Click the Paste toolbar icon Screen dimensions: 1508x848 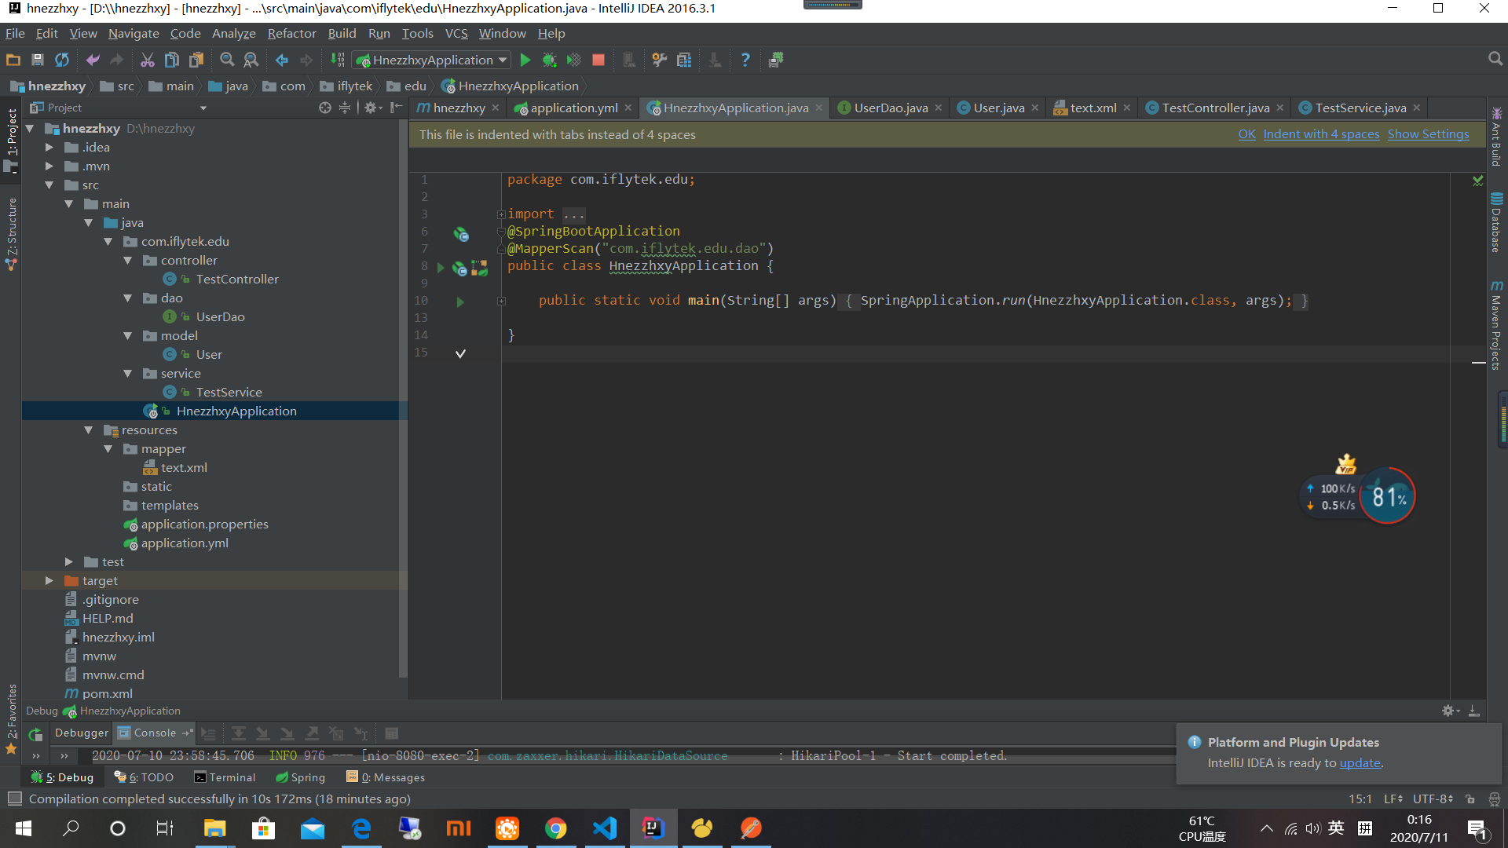coord(196,60)
